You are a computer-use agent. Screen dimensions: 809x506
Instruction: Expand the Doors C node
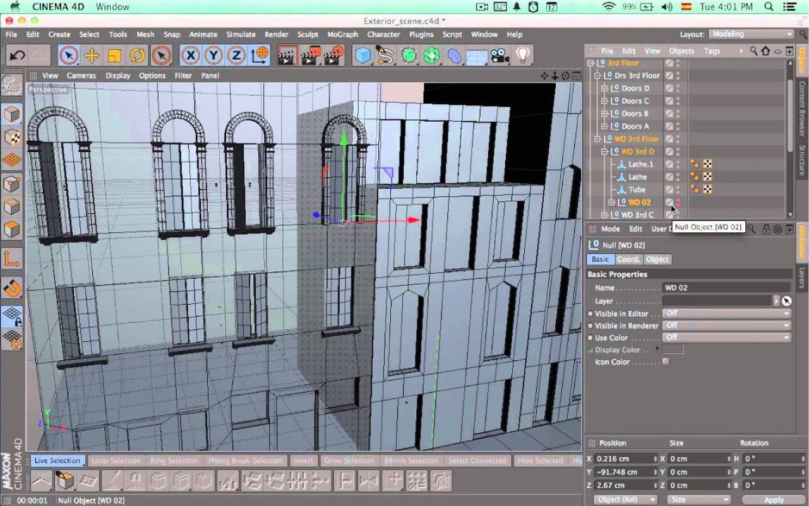604,101
